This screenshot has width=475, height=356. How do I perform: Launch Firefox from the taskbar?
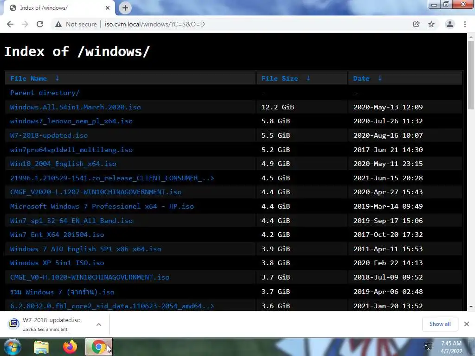pos(70,347)
